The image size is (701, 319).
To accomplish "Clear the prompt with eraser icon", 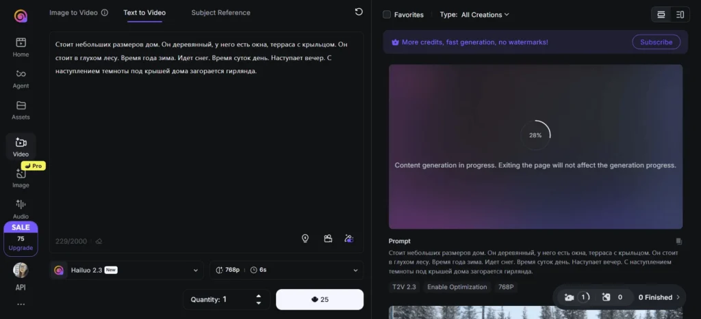I will coord(99,241).
